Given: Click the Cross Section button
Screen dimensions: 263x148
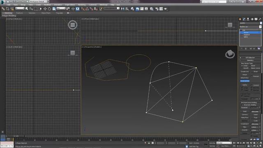Looking at the screenshot, I should coord(245,81).
